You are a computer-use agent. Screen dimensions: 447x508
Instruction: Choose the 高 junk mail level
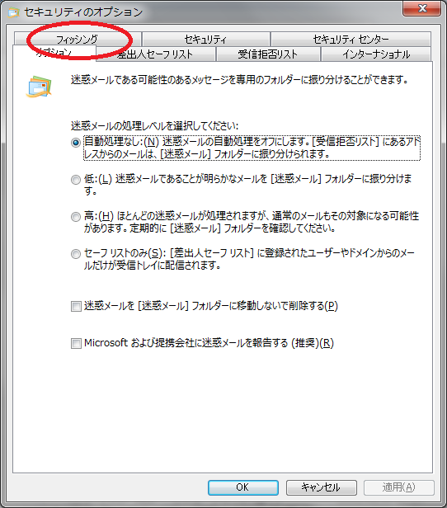[x=76, y=217]
